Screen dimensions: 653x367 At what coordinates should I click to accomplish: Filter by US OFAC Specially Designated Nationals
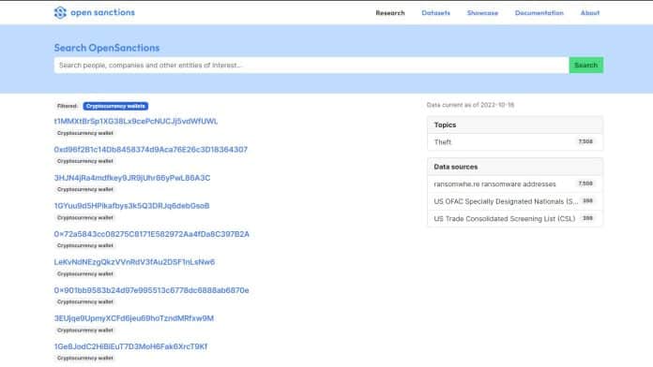[x=515, y=201]
